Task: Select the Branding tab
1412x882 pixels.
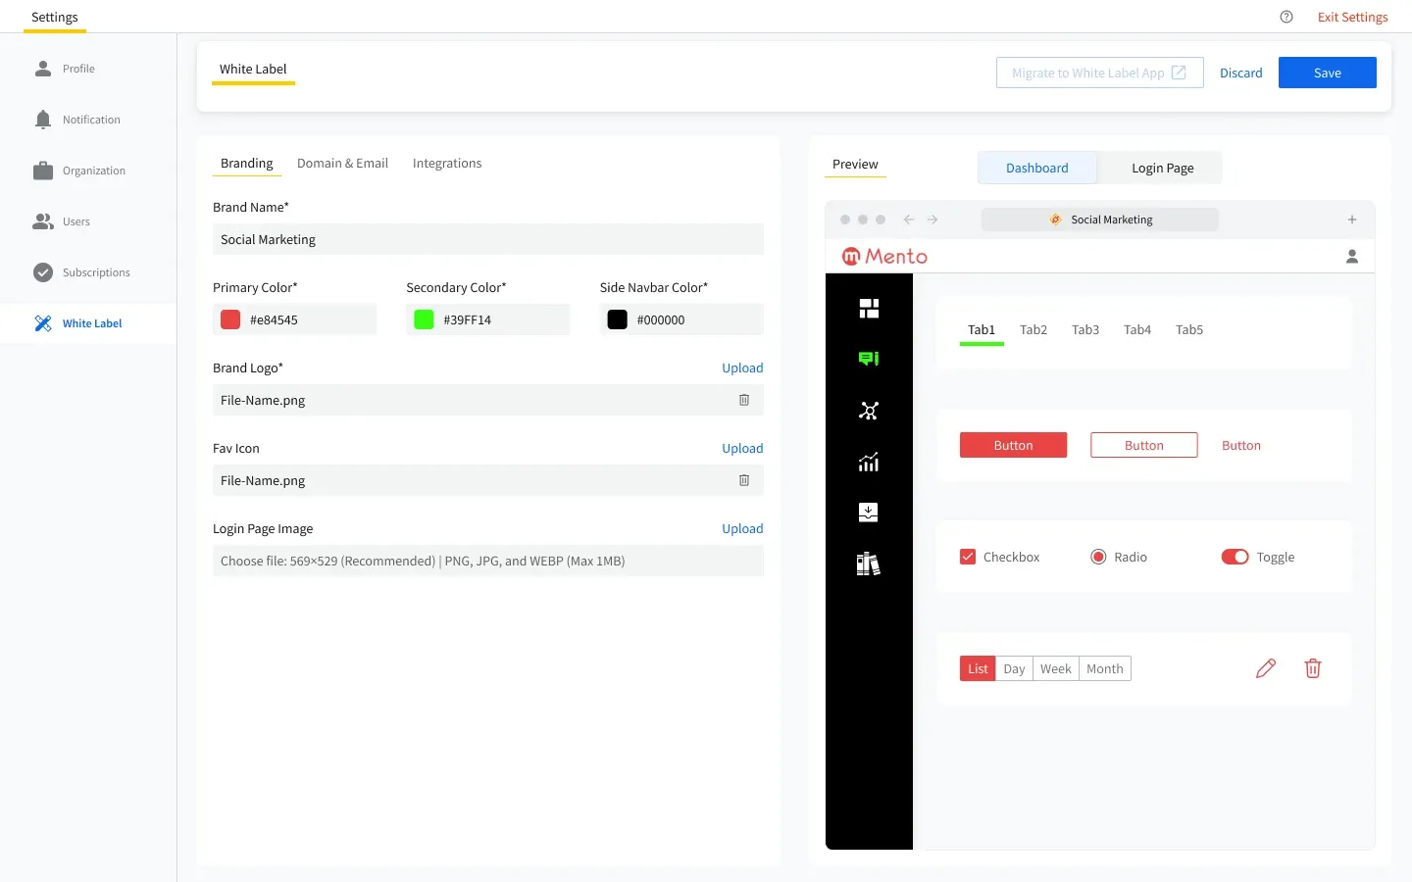Action: coord(247,163)
